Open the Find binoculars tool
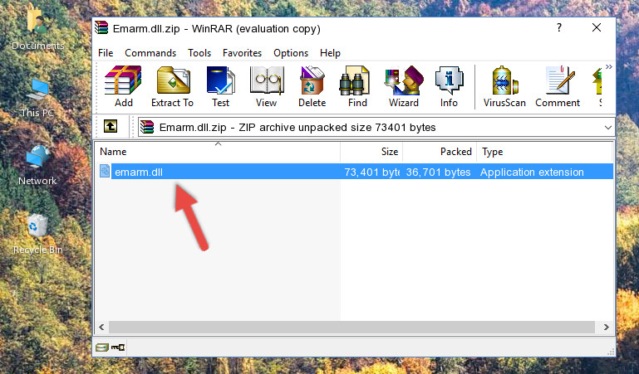The width and height of the screenshot is (639, 374). 357,86
